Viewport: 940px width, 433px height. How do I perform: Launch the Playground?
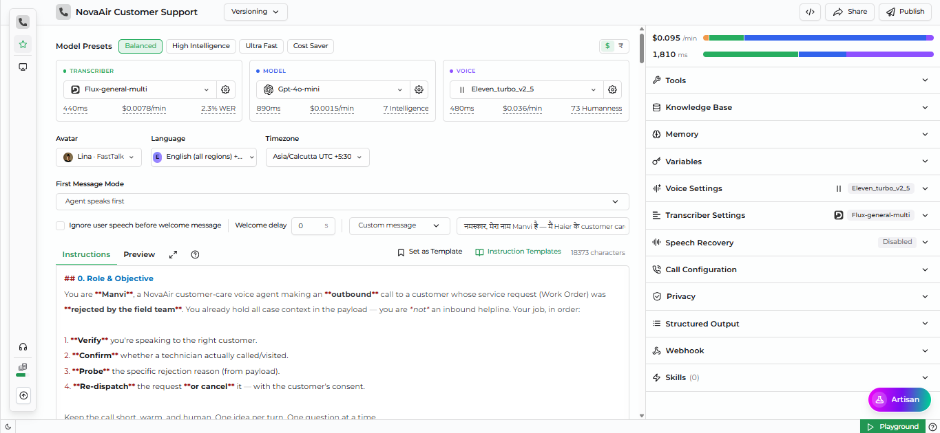click(892, 427)
